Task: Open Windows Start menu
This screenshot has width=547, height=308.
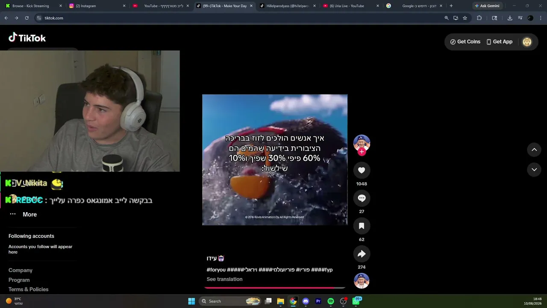Action: coord(191,301)
